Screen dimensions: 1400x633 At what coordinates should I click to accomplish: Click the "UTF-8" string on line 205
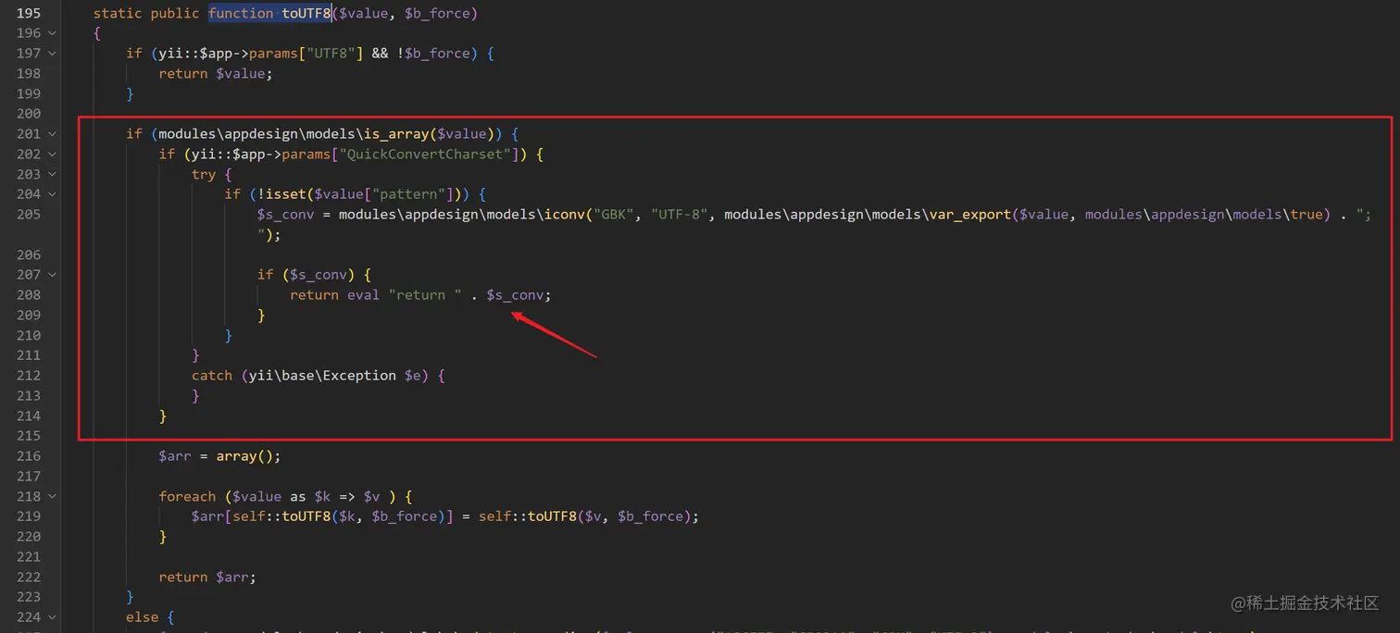pos(680,215)
